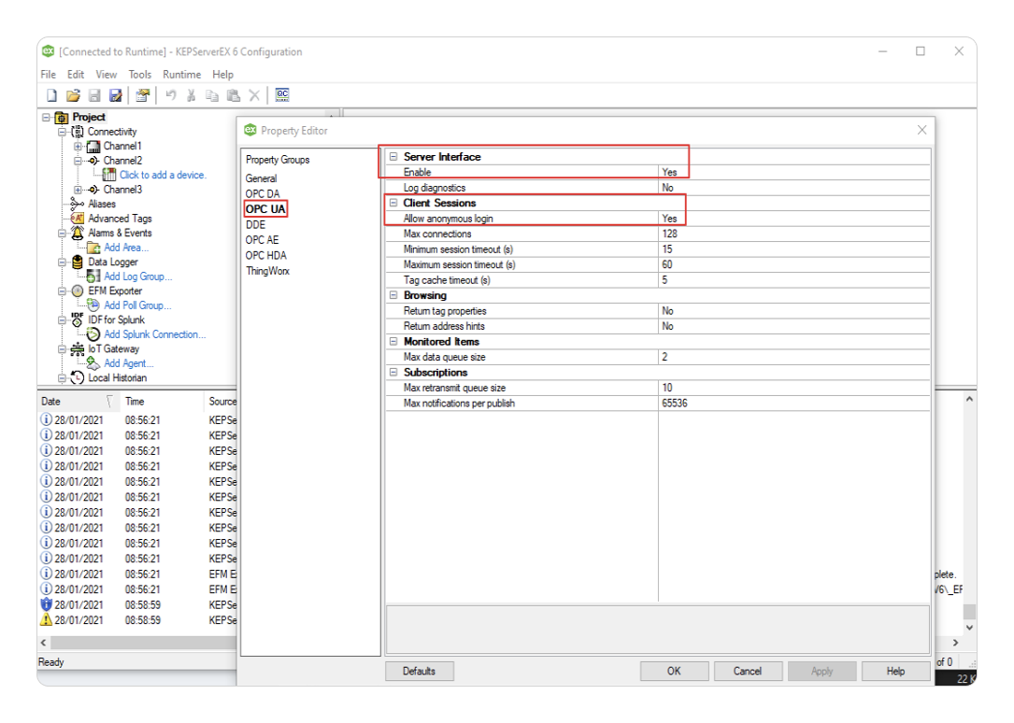1014x723 pixels.
Task: Click OK in Property Editor
Action: (674, 672)
